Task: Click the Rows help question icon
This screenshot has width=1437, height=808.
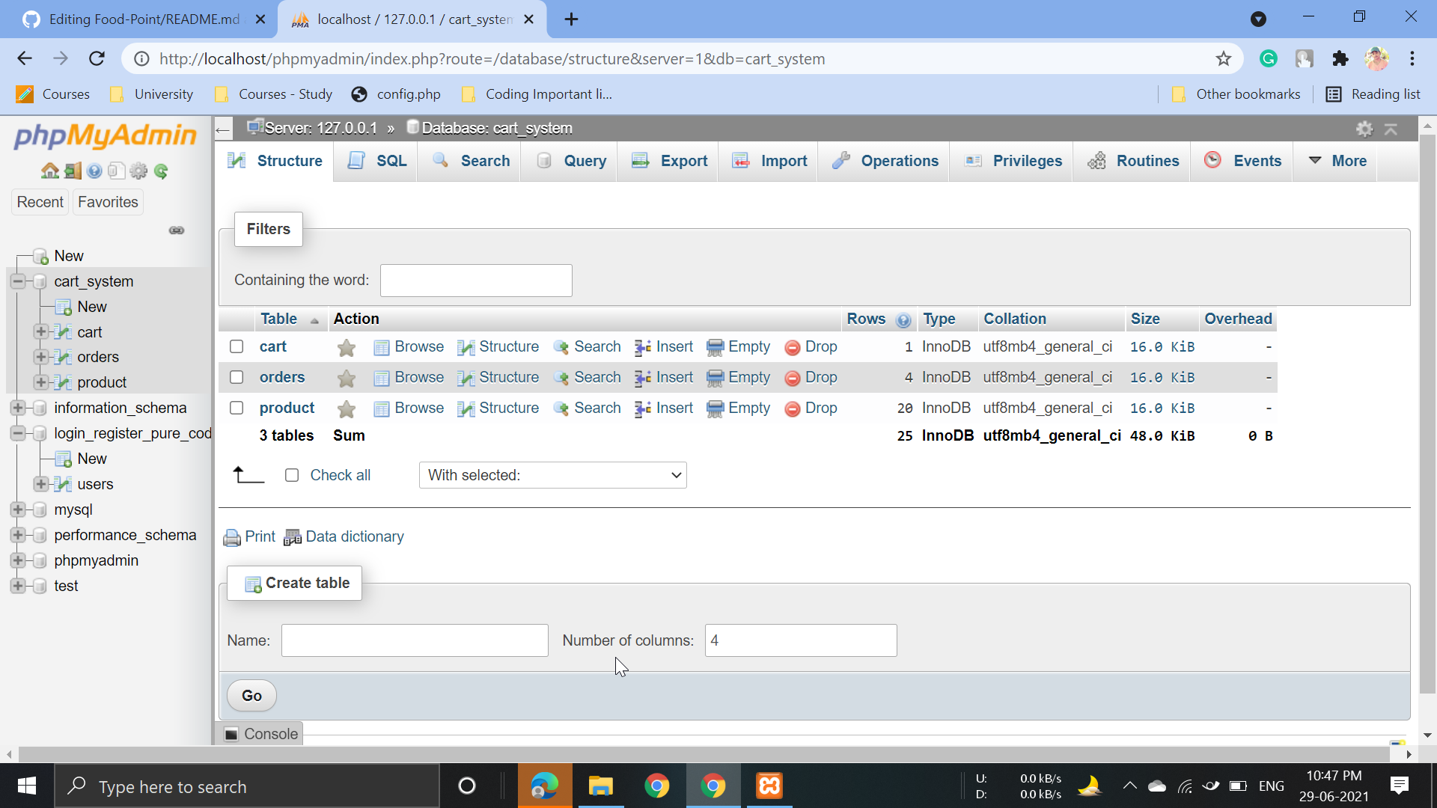Action: tap(903, 320)
